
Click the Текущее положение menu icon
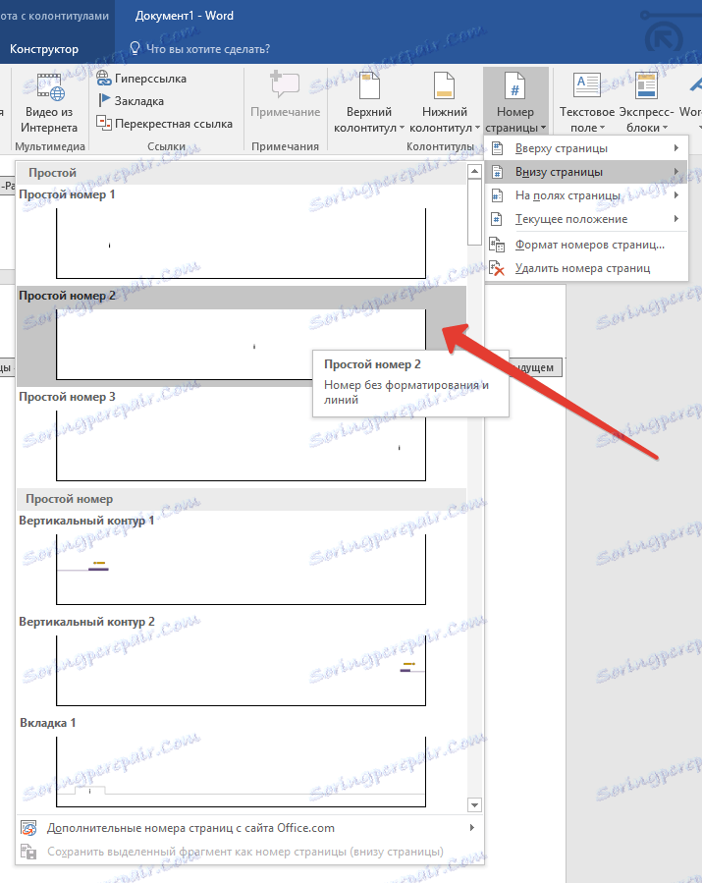tap(497, 218)
